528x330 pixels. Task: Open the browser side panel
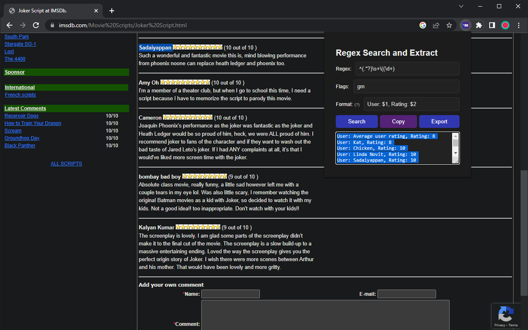coord(492,25)
